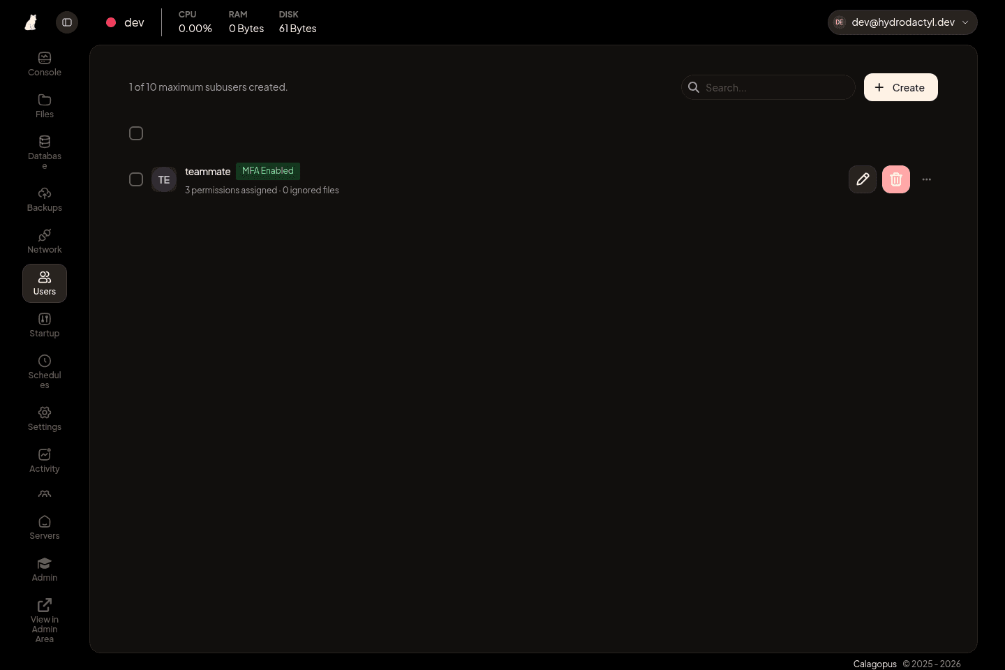Image resolution: width=1005 pixels, height=670 pixels.
Task: Click the CPU 0.00% stat
Action: coord(195,22)
